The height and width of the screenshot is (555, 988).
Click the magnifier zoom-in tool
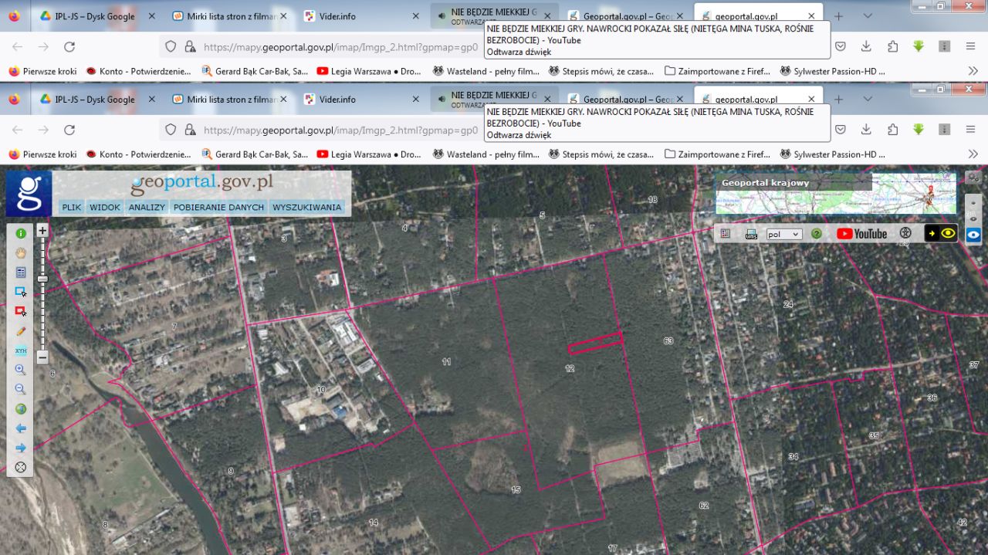(x=21, y=370)
